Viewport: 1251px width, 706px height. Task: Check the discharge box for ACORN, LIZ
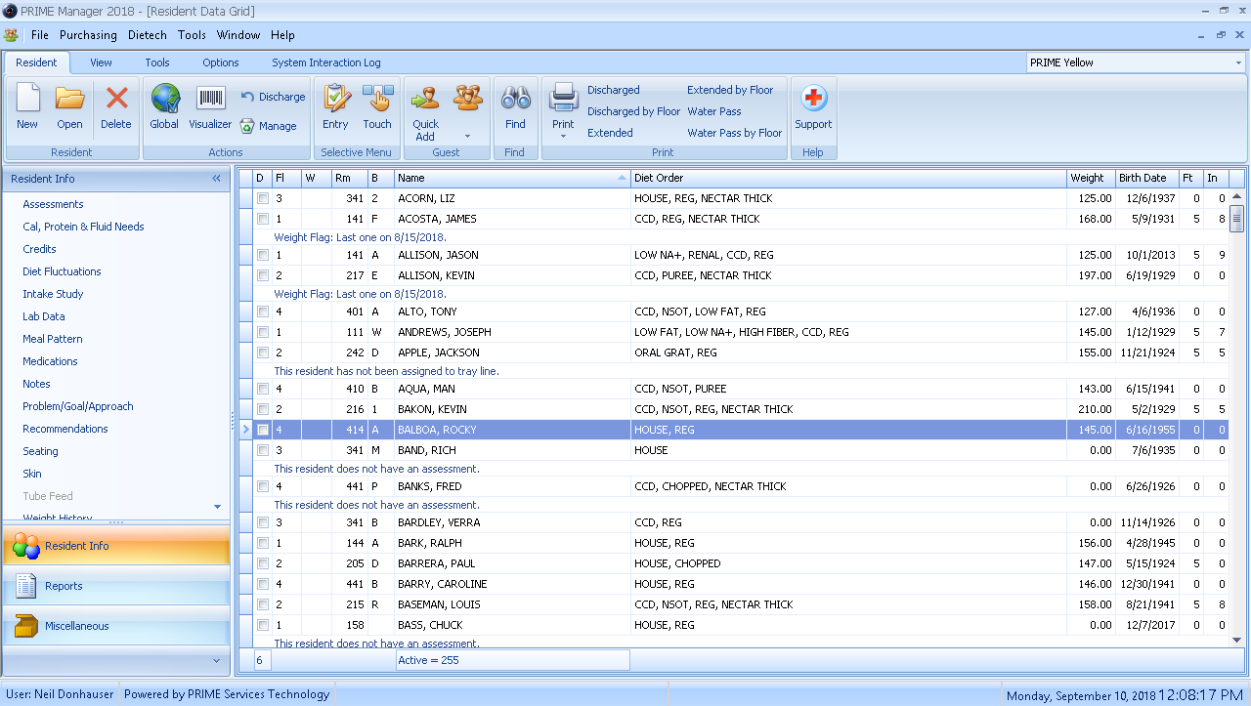point(263,198)
